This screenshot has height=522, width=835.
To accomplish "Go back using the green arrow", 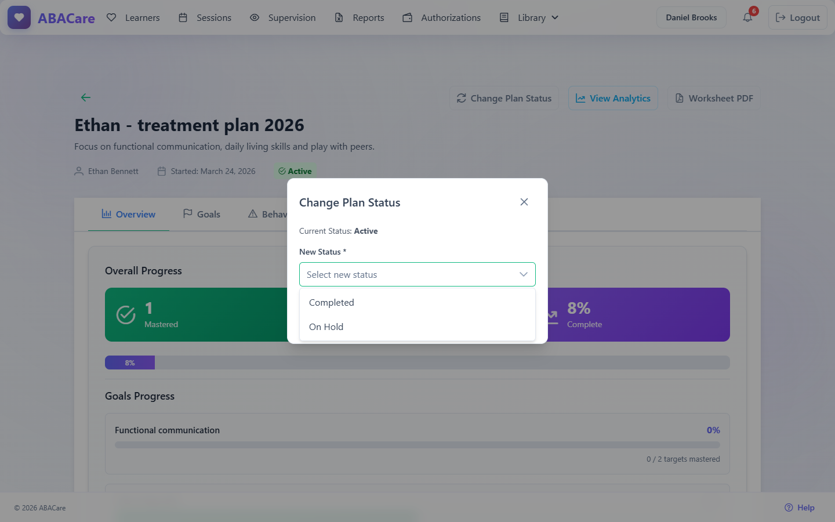I will pos(86,97).
